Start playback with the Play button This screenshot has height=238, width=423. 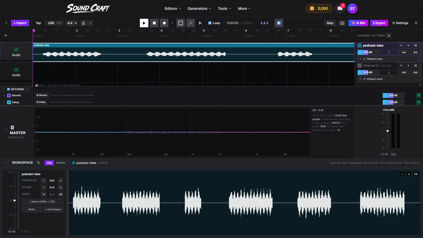pyautogui.click(x=144, y=23)
